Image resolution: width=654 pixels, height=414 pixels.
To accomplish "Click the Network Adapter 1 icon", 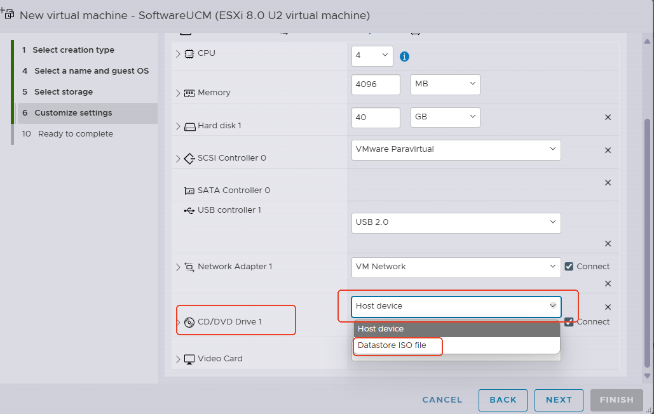I will click(189, 267).
